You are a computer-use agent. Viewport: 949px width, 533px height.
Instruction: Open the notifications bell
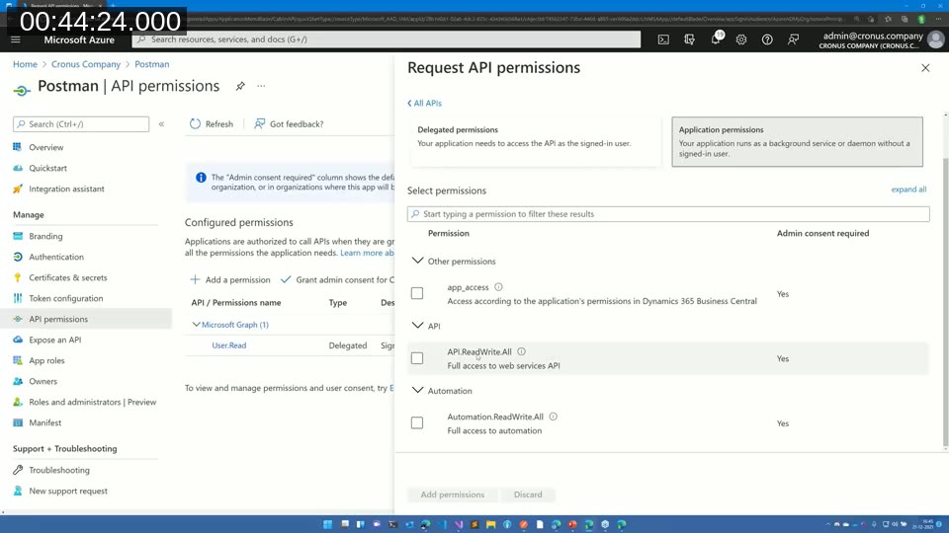click(x=716, y=39)
